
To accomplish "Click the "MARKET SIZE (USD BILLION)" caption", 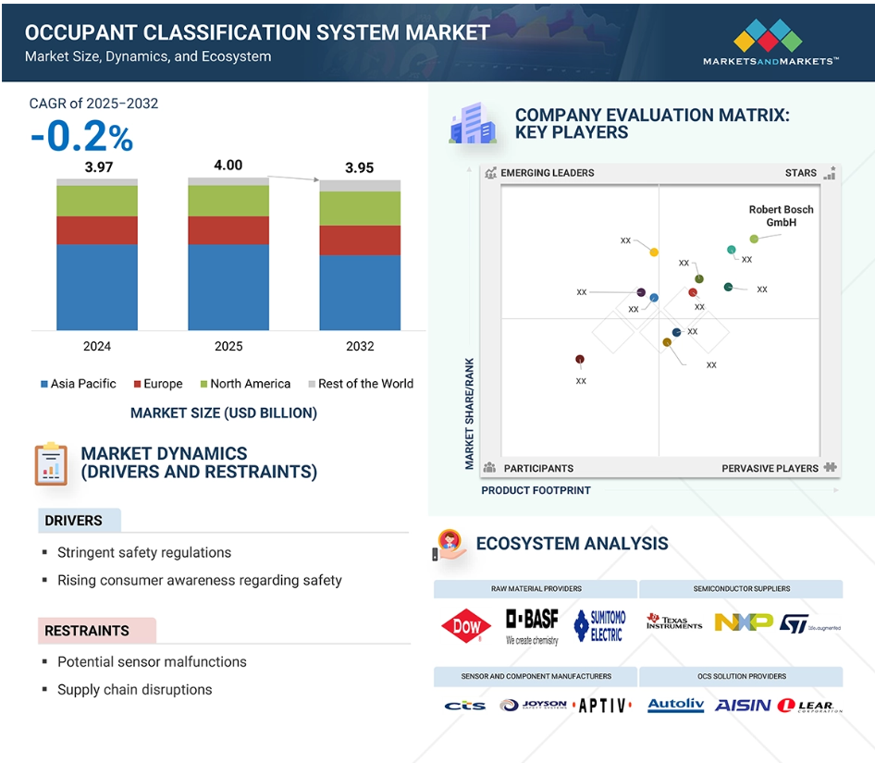I will click(224, 413).
